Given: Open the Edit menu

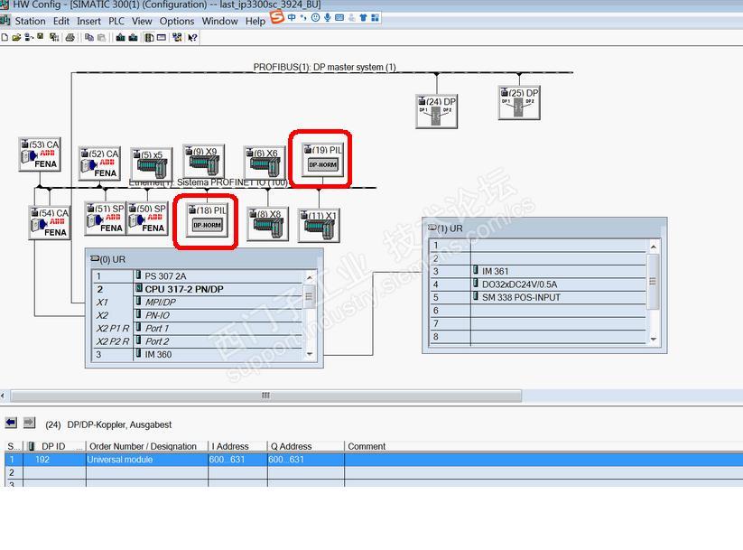Looking at the screenshot, I should tap(61, 22).
